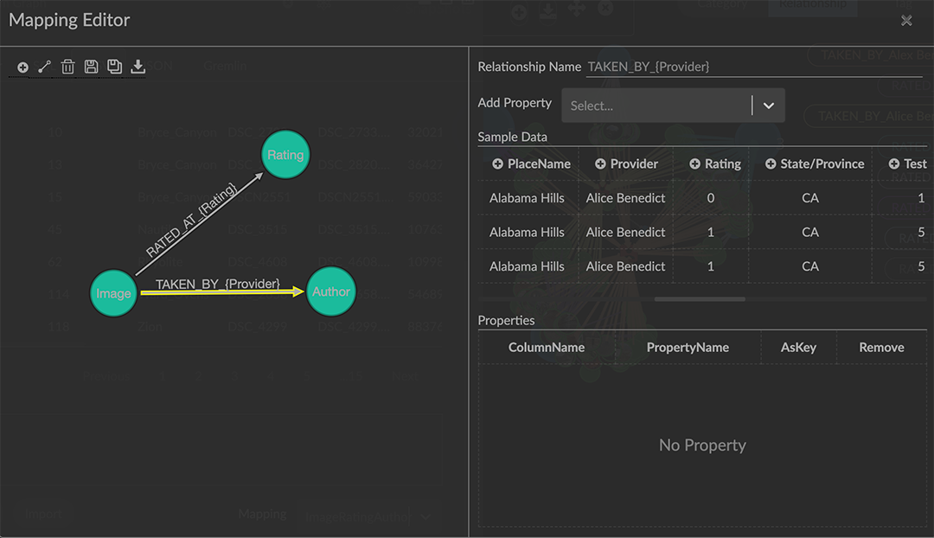Click the download mapping icon
The width and height of the screenshot is (934, 538).
coord(138,67)
